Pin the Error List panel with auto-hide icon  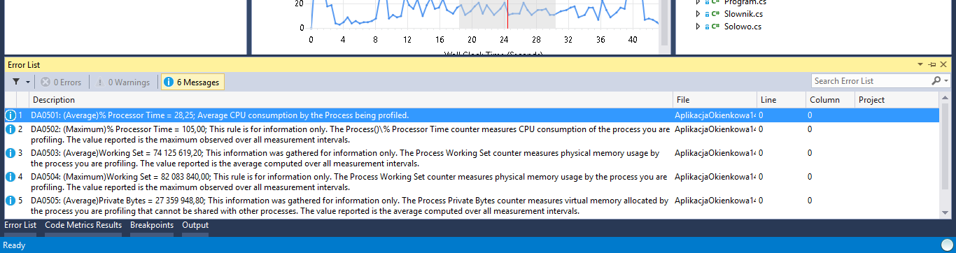(x=932, y=64)
